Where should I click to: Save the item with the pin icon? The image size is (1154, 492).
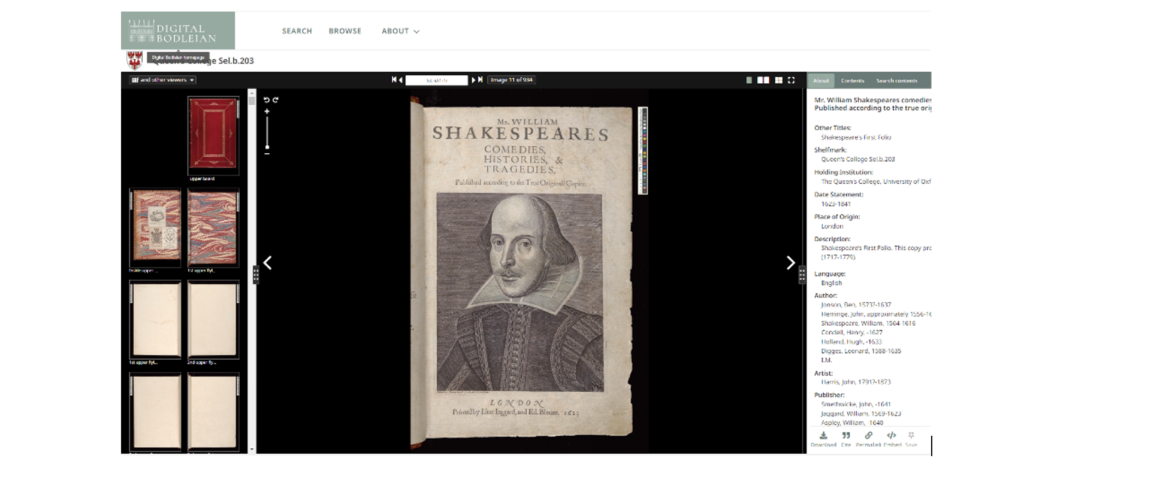pos(911,439)
